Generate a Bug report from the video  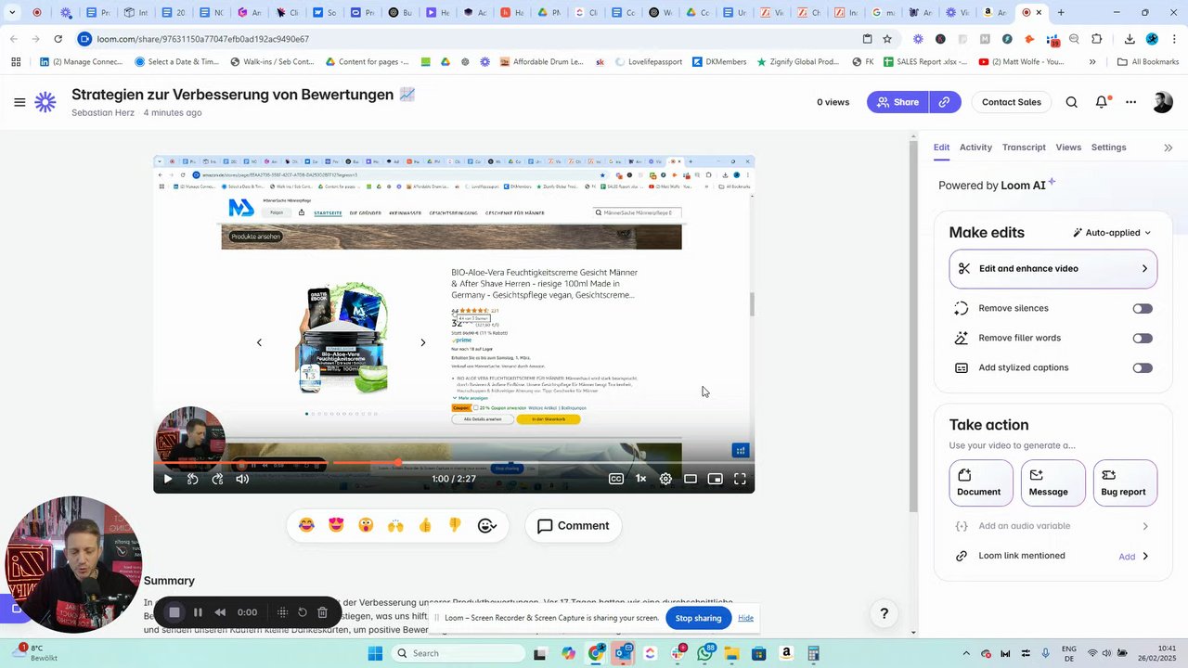point(1125,483)
